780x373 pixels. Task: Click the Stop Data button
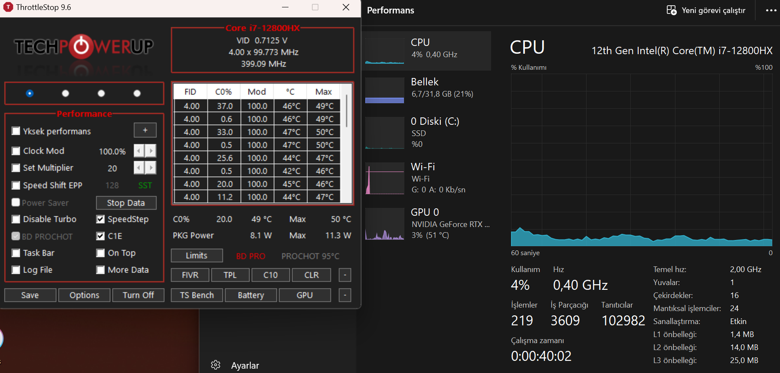[x=126, y=203]
